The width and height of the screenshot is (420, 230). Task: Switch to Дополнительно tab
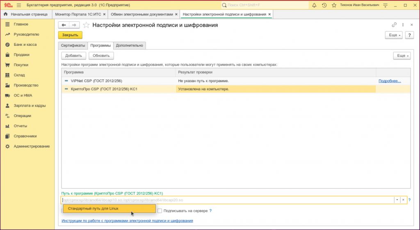129,45
